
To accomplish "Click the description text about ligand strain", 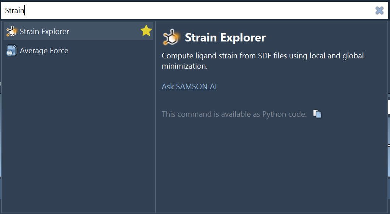I will pos(262,59).
